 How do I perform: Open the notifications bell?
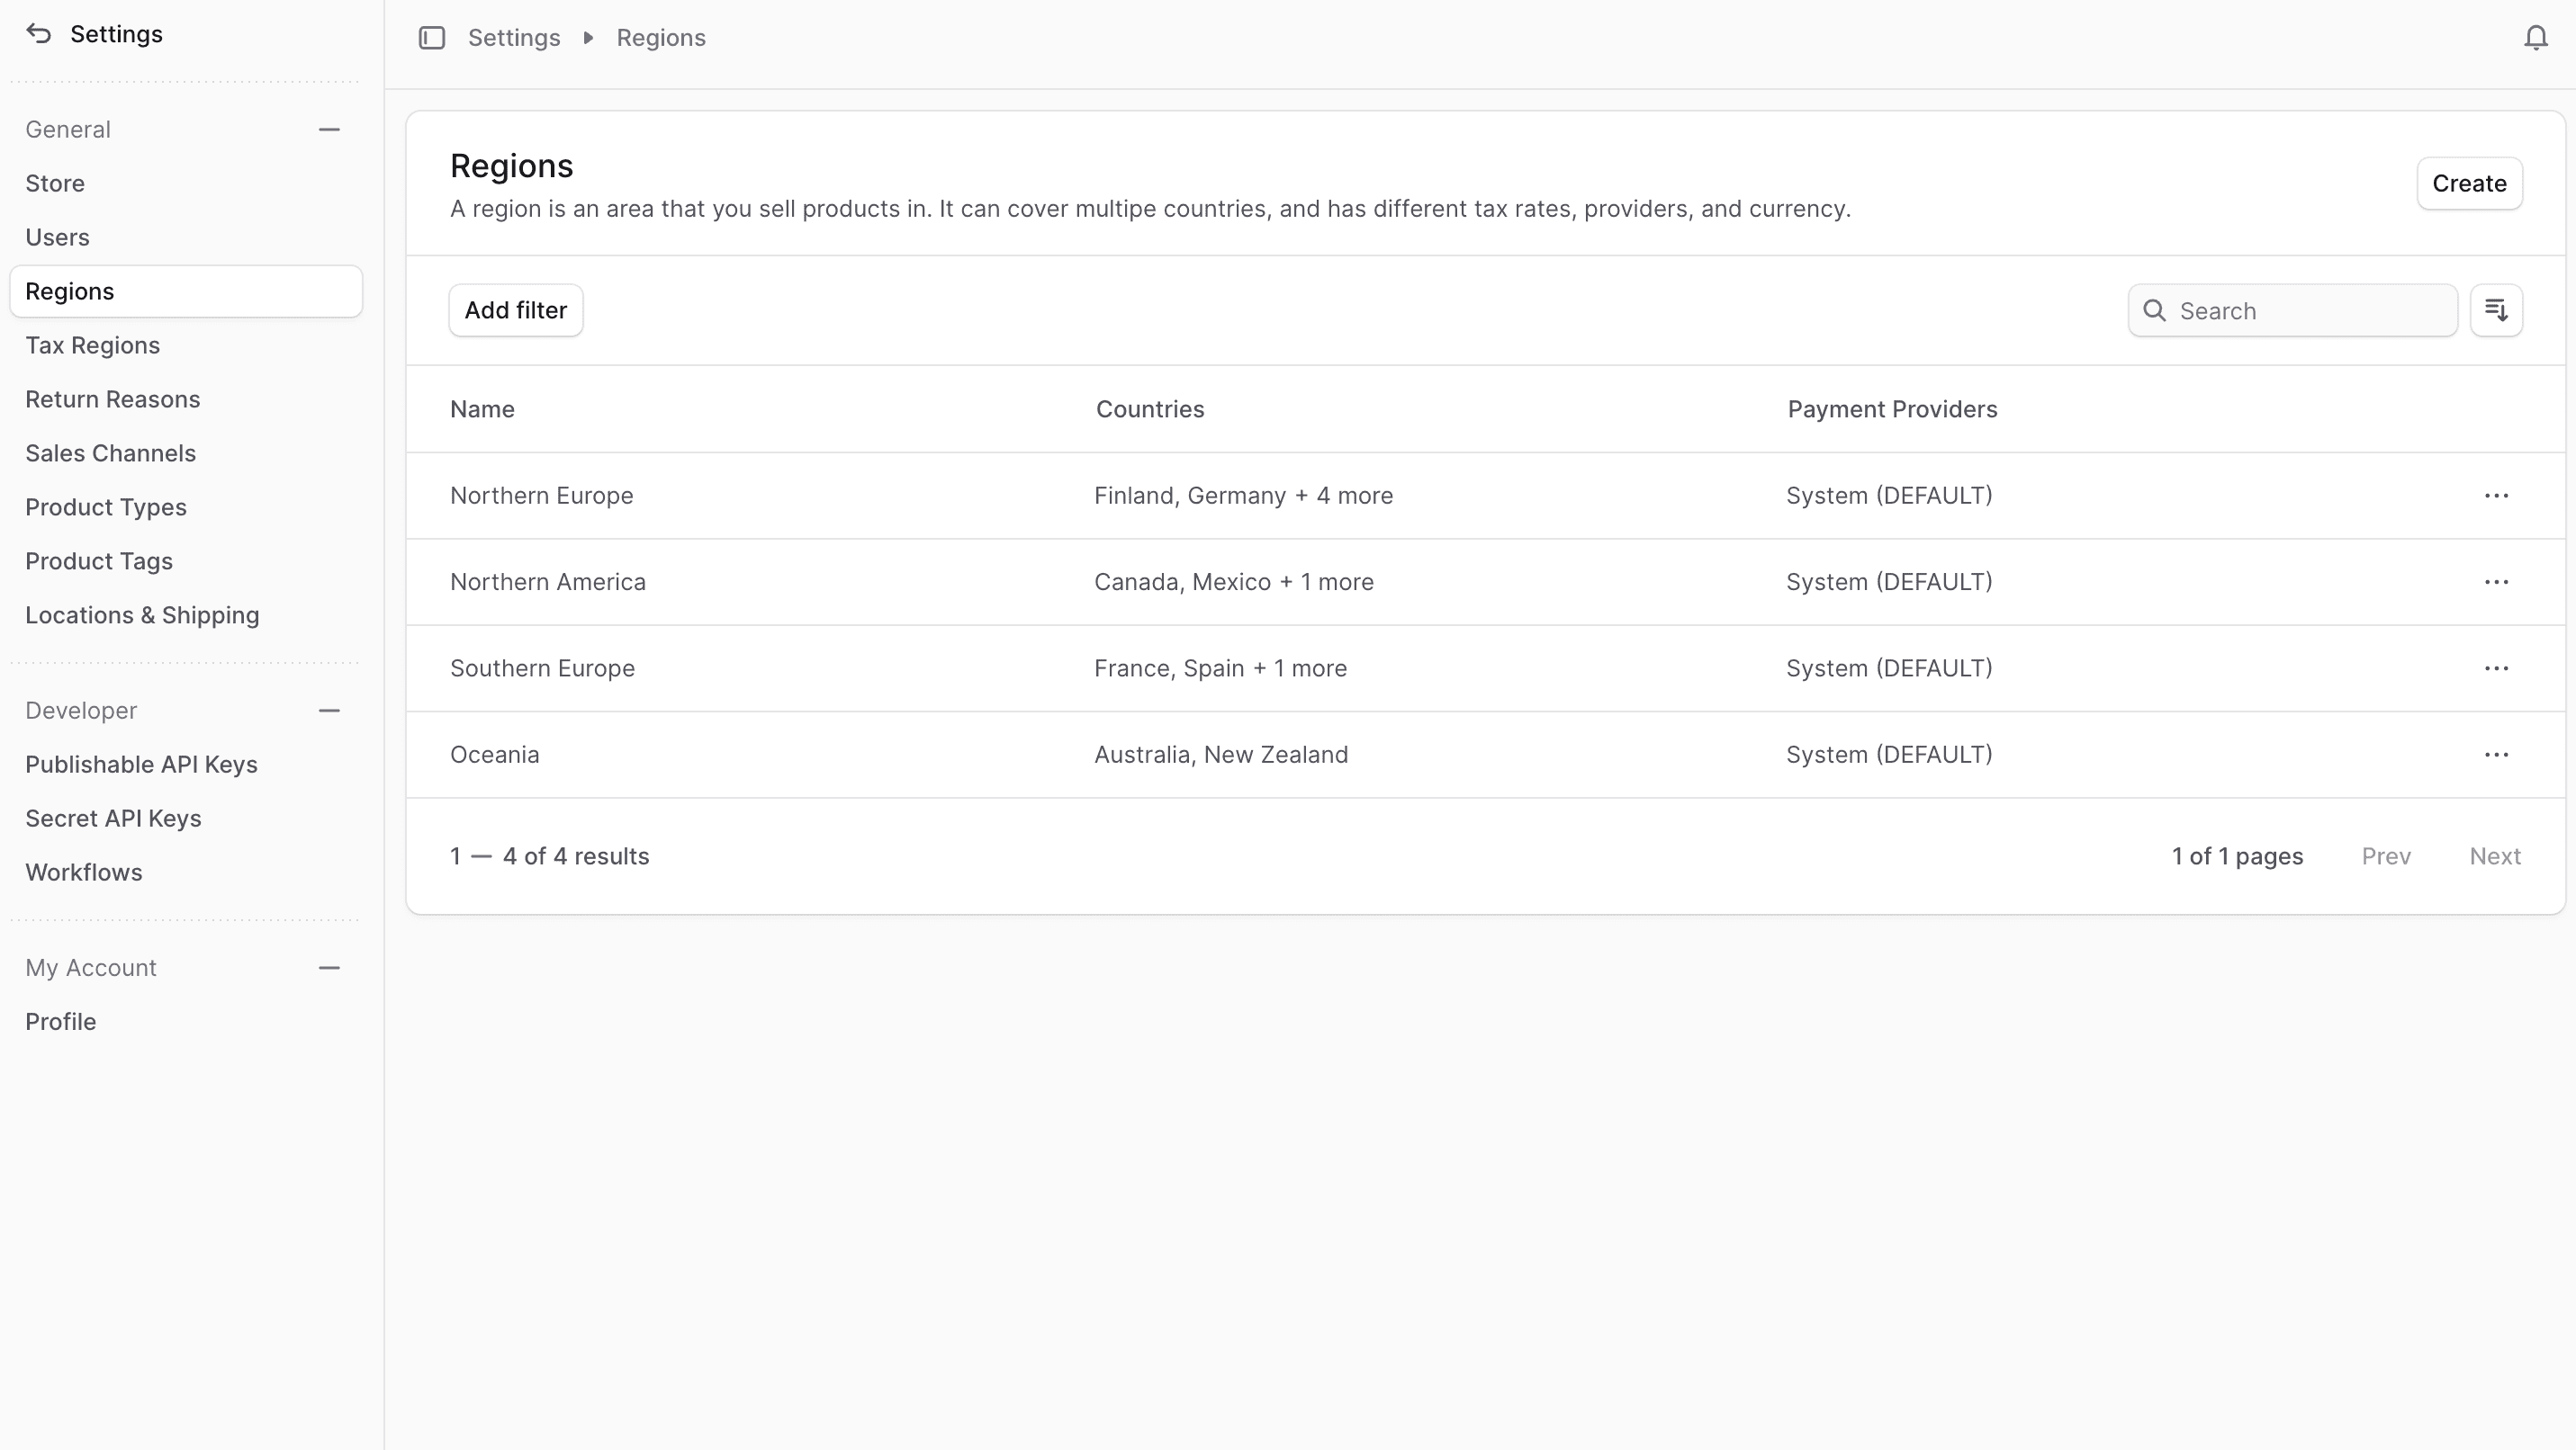click(x=2535, y=38)
